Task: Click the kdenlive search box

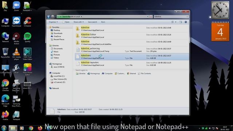Action: tap(171, 17)
